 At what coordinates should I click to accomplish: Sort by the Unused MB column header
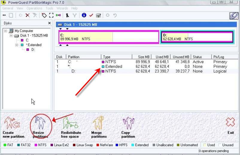[181, 57]
